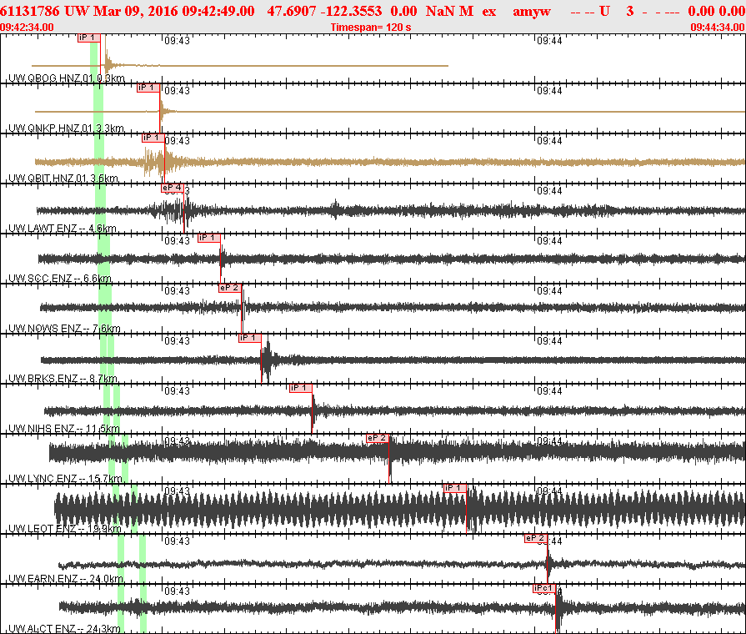Click the 09:44 tick label on NIHS trace
Viewport: 746px width, 634px height.
click(549, 391)
